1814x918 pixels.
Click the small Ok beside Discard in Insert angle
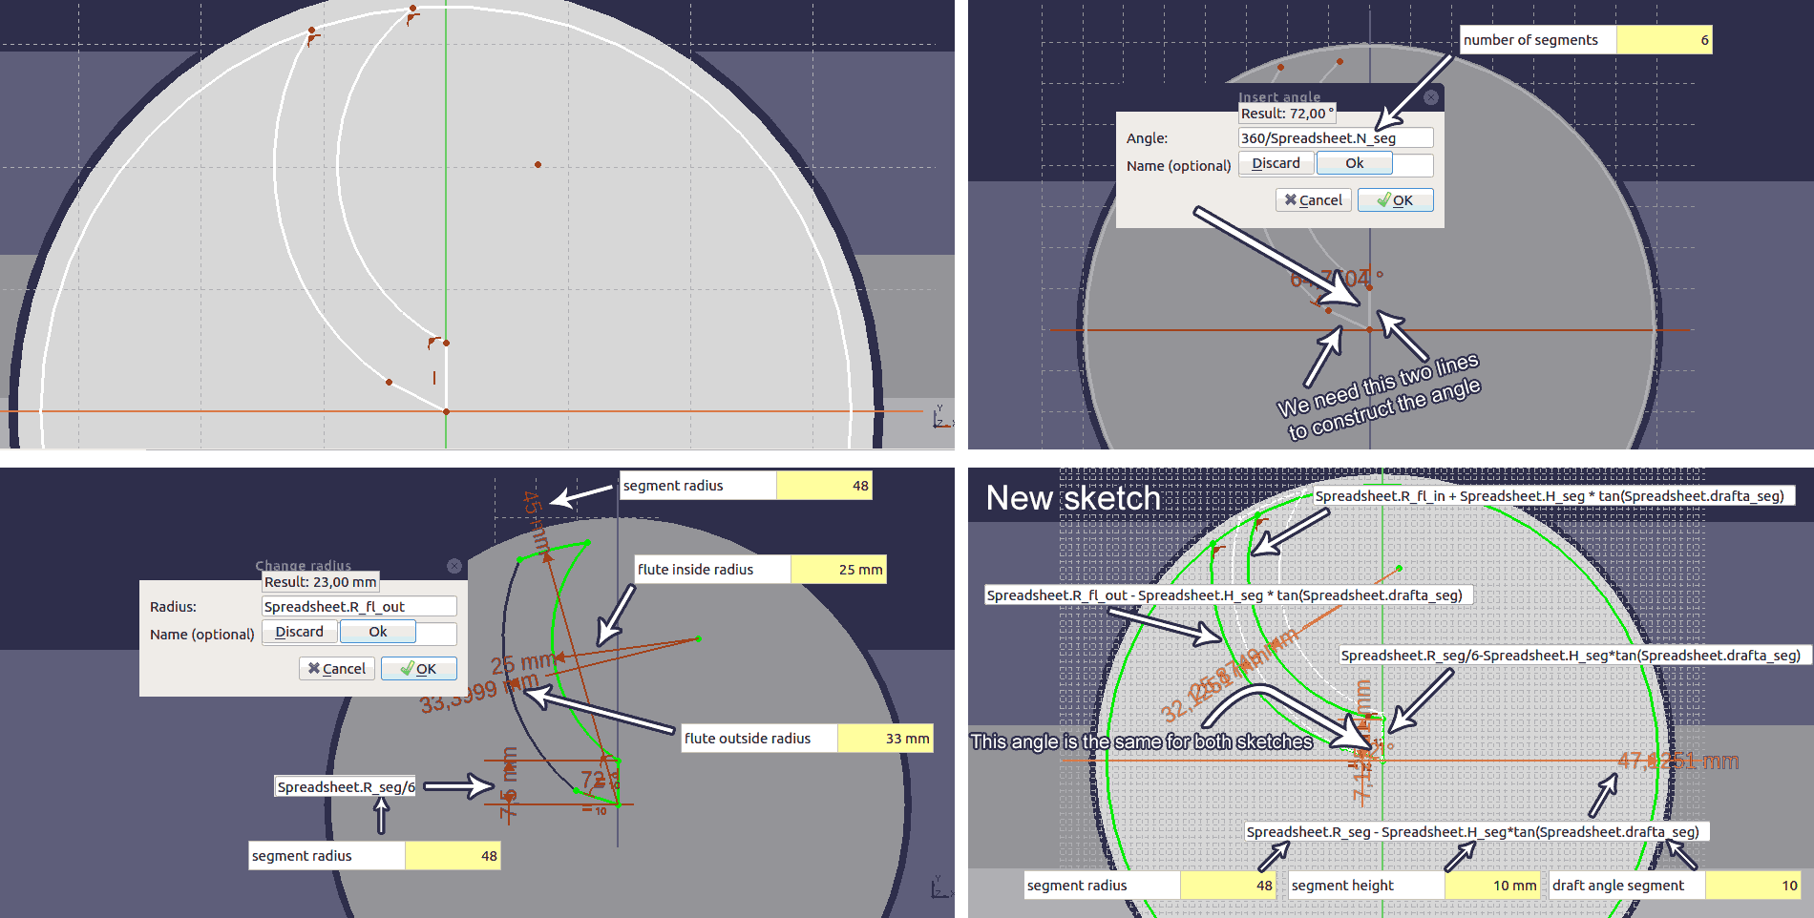tap(1354, 163)
